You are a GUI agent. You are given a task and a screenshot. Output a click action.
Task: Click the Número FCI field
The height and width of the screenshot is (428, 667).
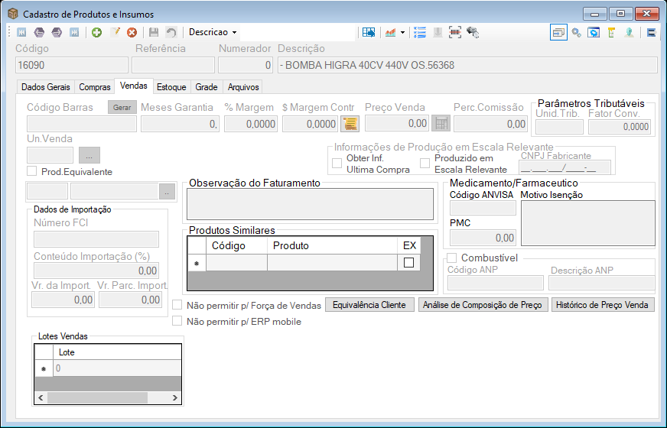click(x=96, y=239)
